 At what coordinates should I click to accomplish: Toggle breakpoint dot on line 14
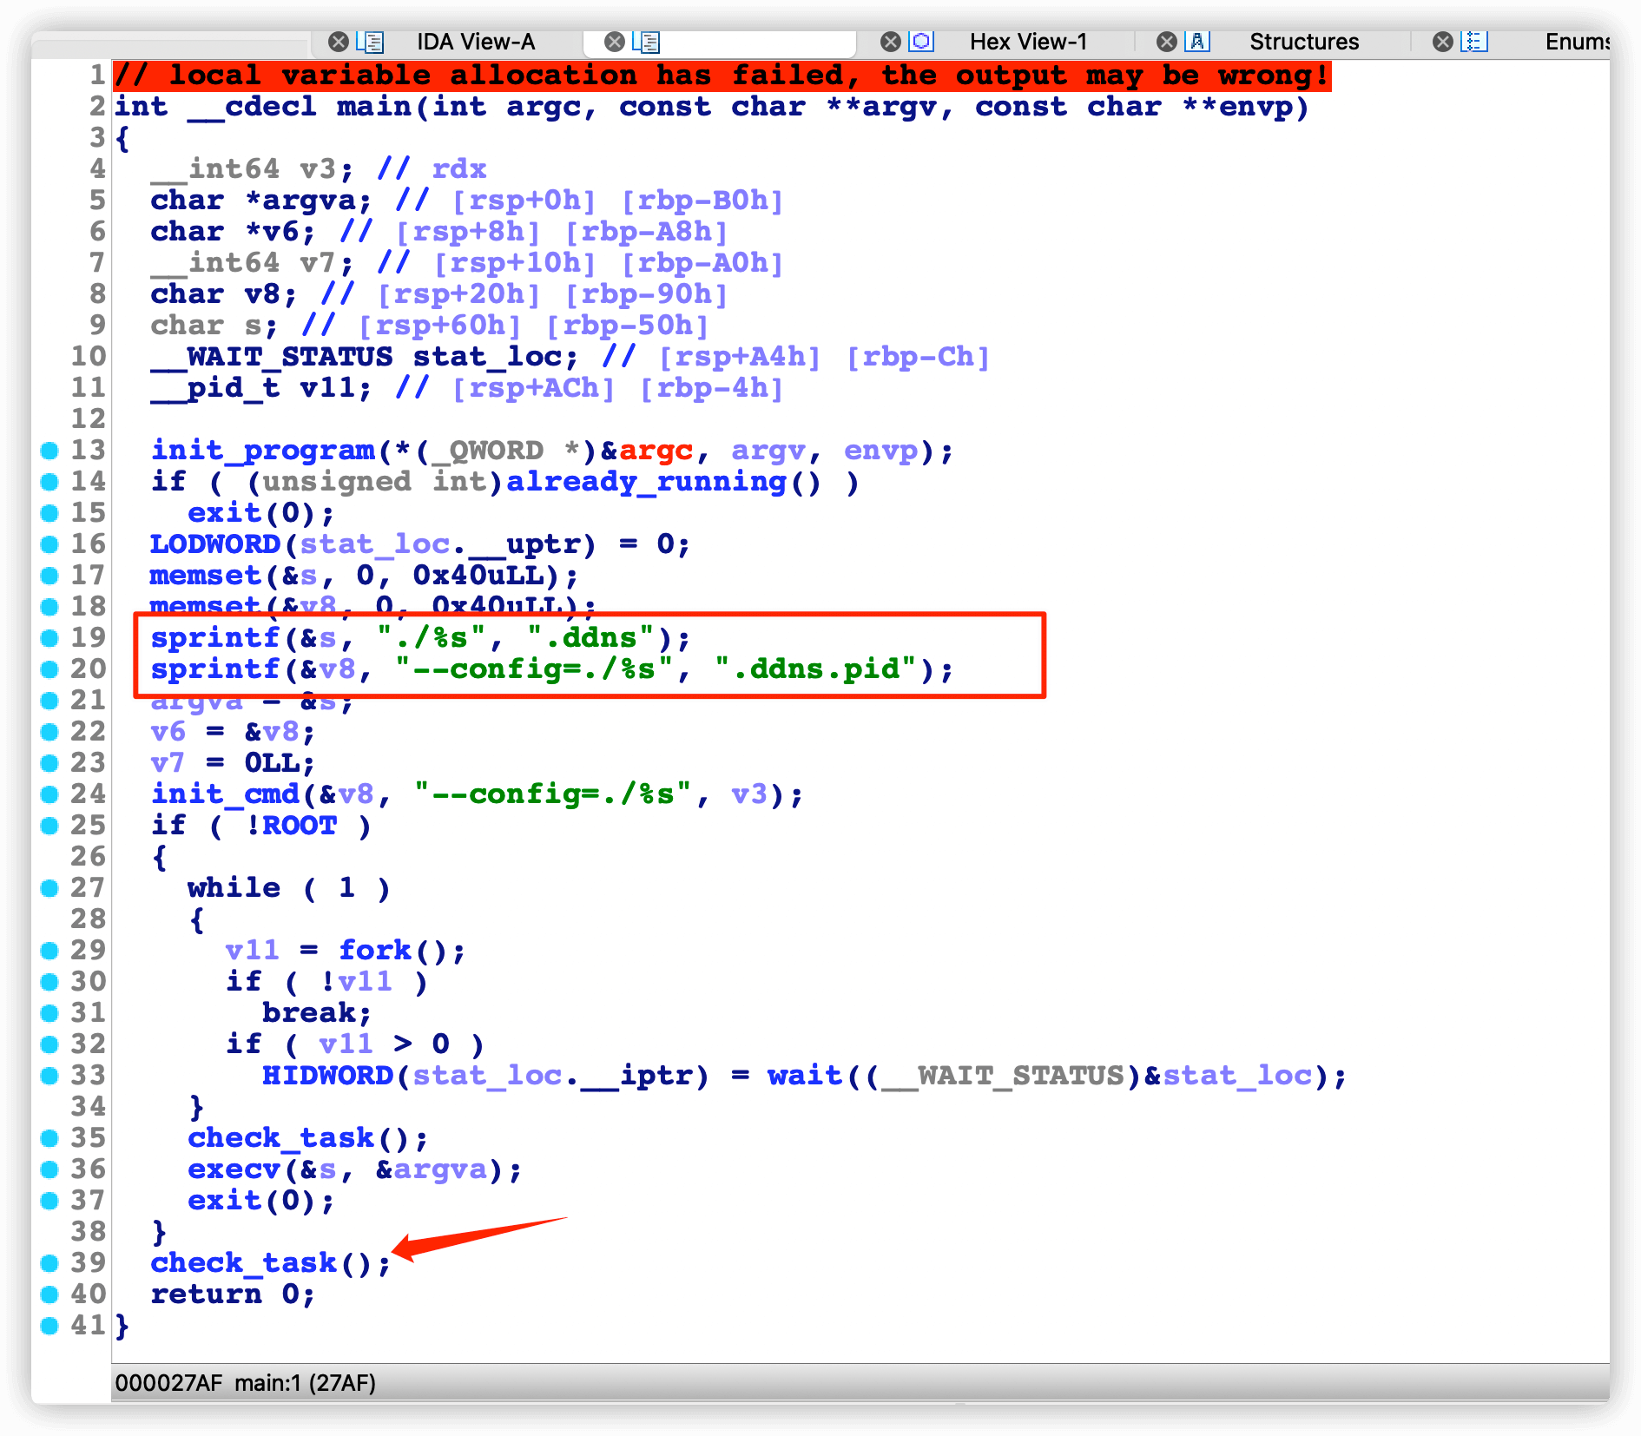click(49, 481)
